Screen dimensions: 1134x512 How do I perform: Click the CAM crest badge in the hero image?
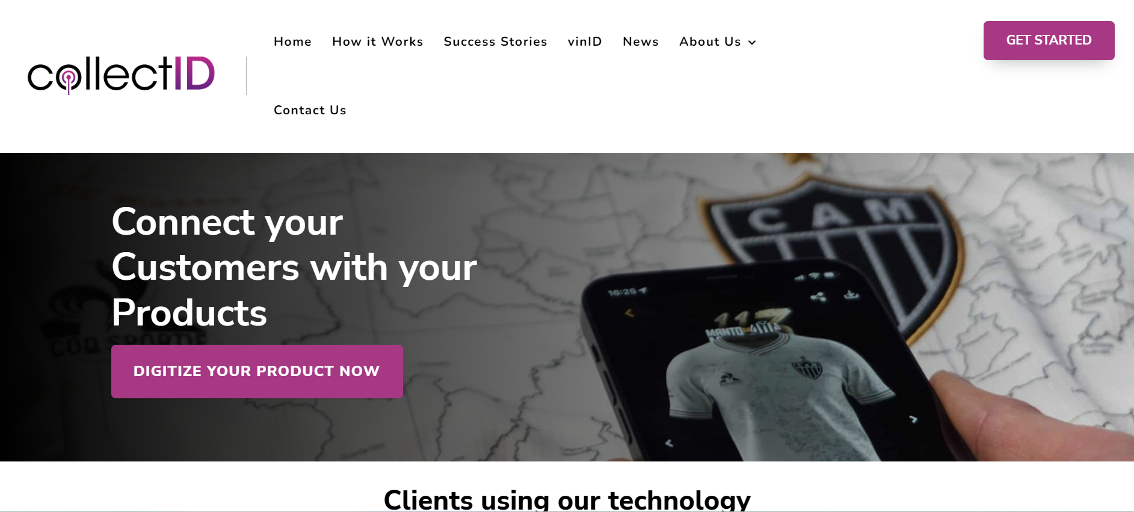tap(836, 253)
